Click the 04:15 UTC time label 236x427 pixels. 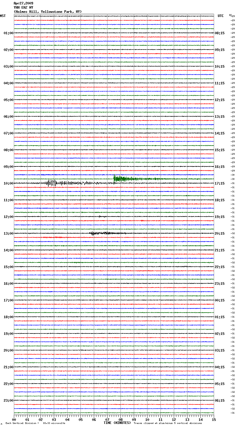(x=220, y=367)
